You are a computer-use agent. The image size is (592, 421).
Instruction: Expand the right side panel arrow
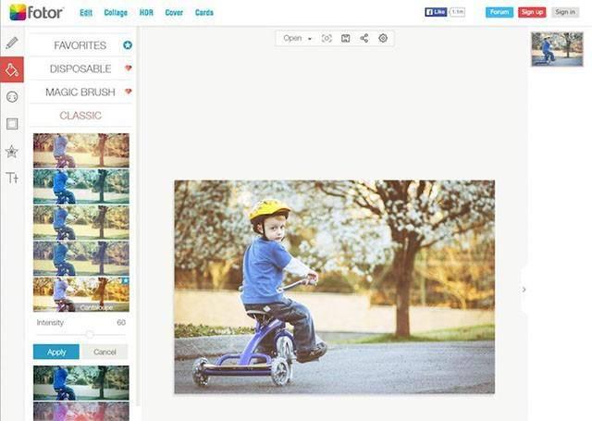(x=524, y=290)
